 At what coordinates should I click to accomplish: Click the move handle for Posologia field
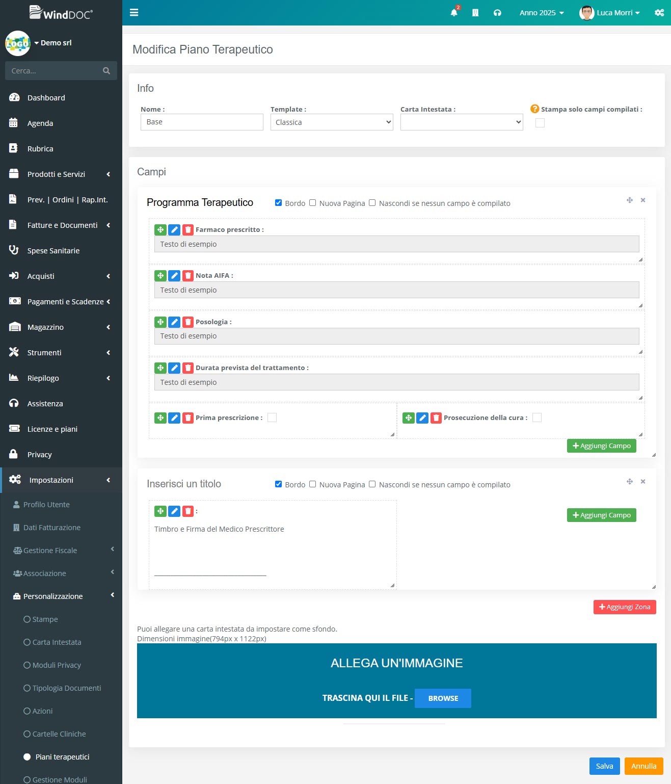pyautogui.click(x=160, y=322)
